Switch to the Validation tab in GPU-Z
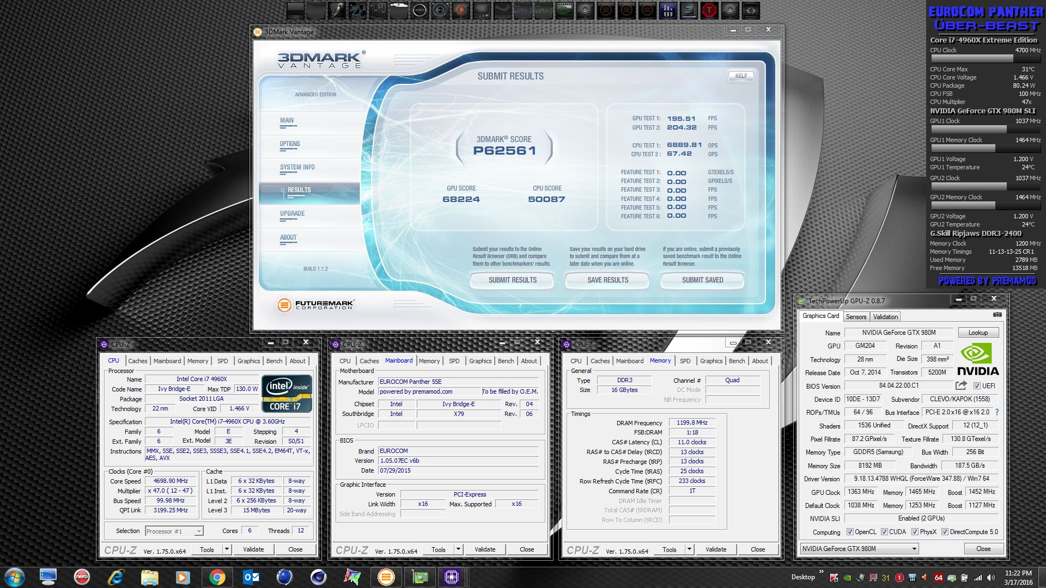 point(885,317)
